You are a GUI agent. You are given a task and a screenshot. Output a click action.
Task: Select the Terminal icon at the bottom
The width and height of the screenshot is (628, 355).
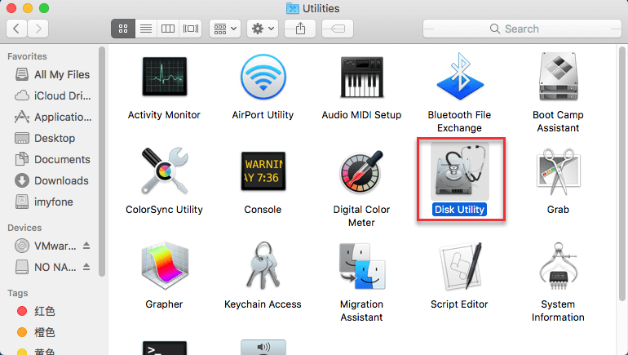[x=164, y=348]
